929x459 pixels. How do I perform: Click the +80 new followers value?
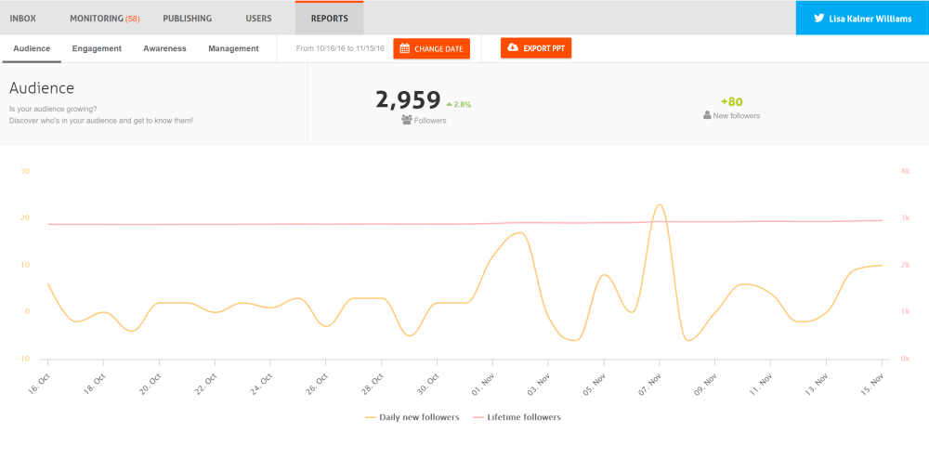[x=732, y=102]
